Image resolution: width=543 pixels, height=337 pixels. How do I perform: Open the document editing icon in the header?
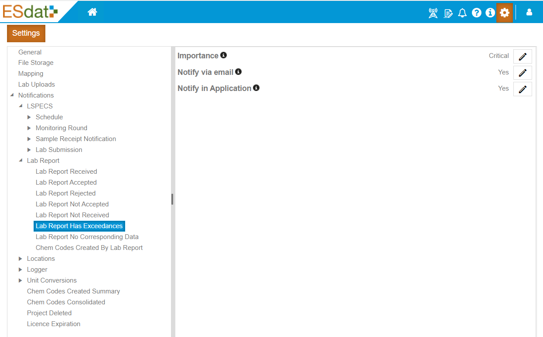[448, 13]
